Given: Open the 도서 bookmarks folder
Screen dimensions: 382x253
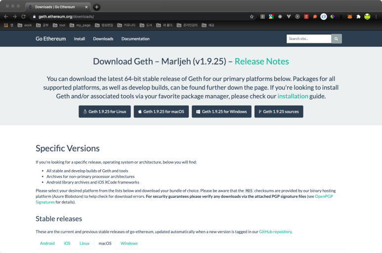Looking at the screenshot, I should coord(146,25).
